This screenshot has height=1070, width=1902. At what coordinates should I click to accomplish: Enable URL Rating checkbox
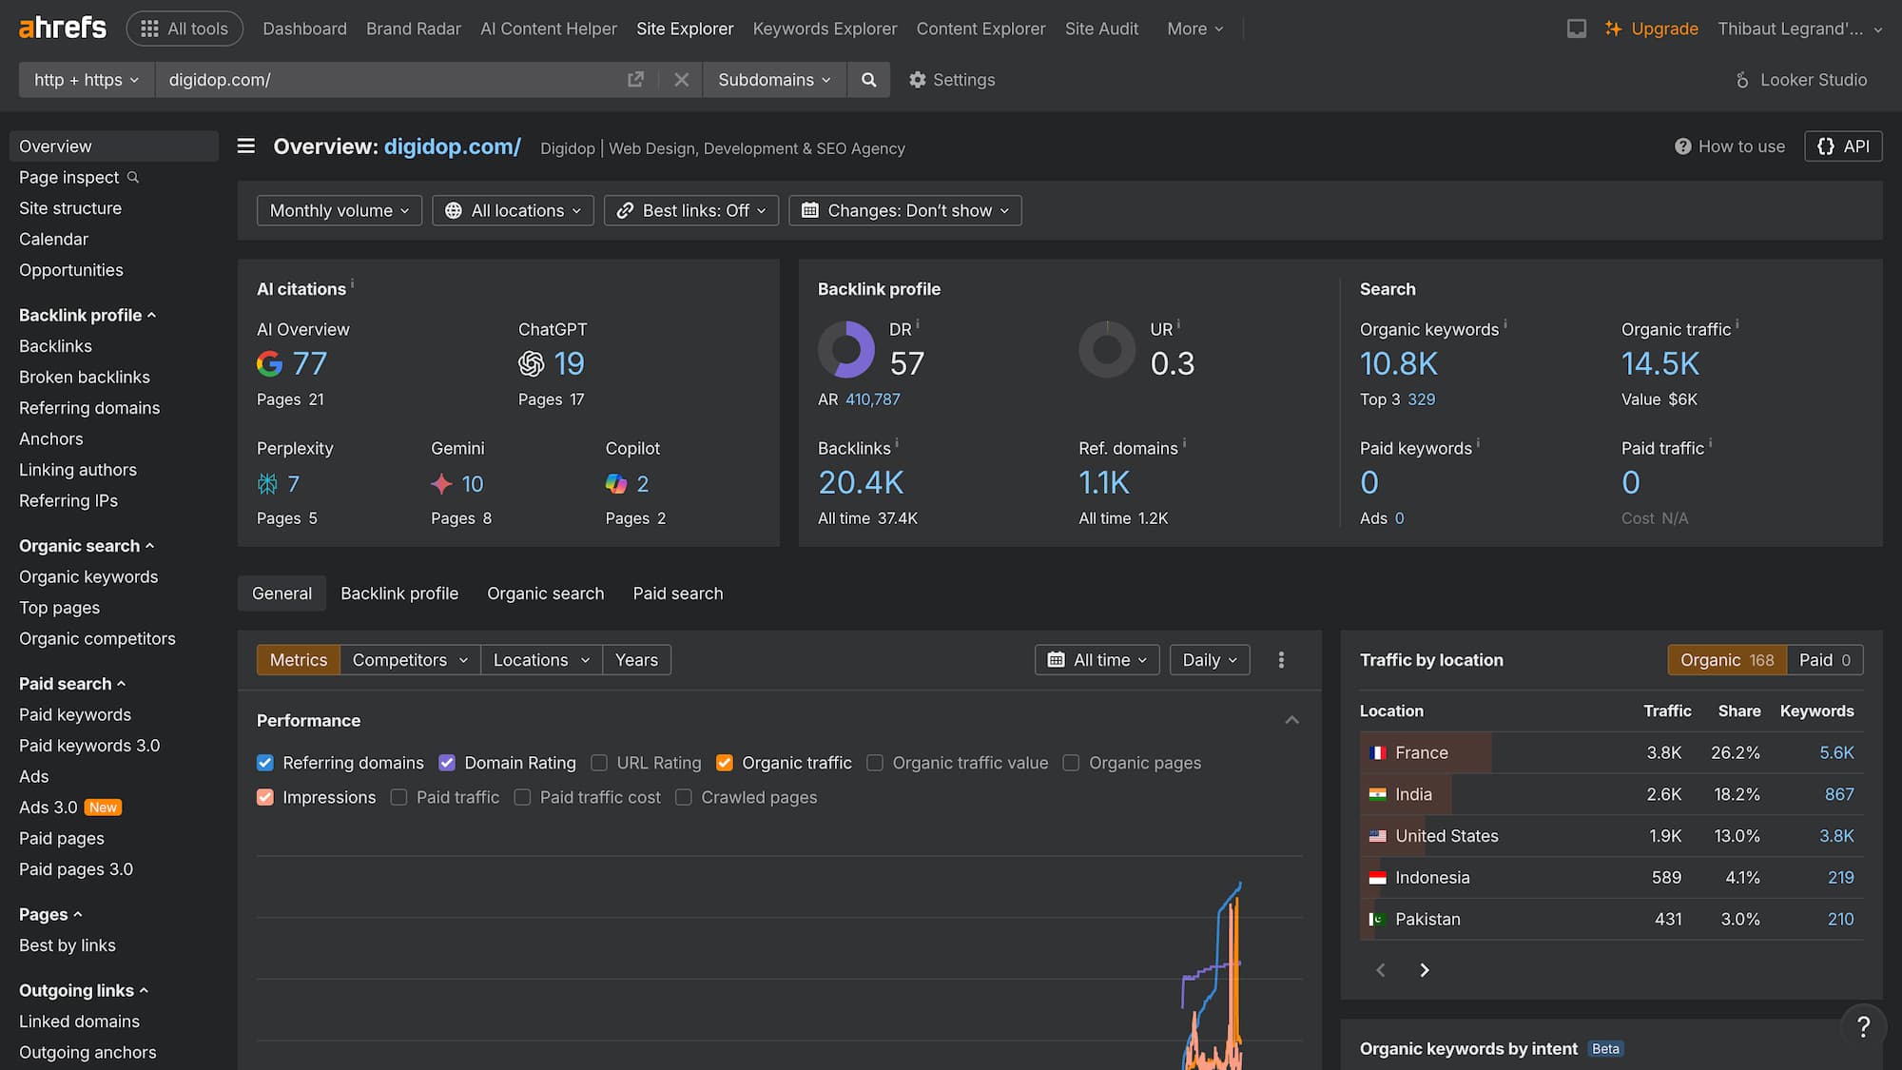pyautogui.click(x=599, y=763)
